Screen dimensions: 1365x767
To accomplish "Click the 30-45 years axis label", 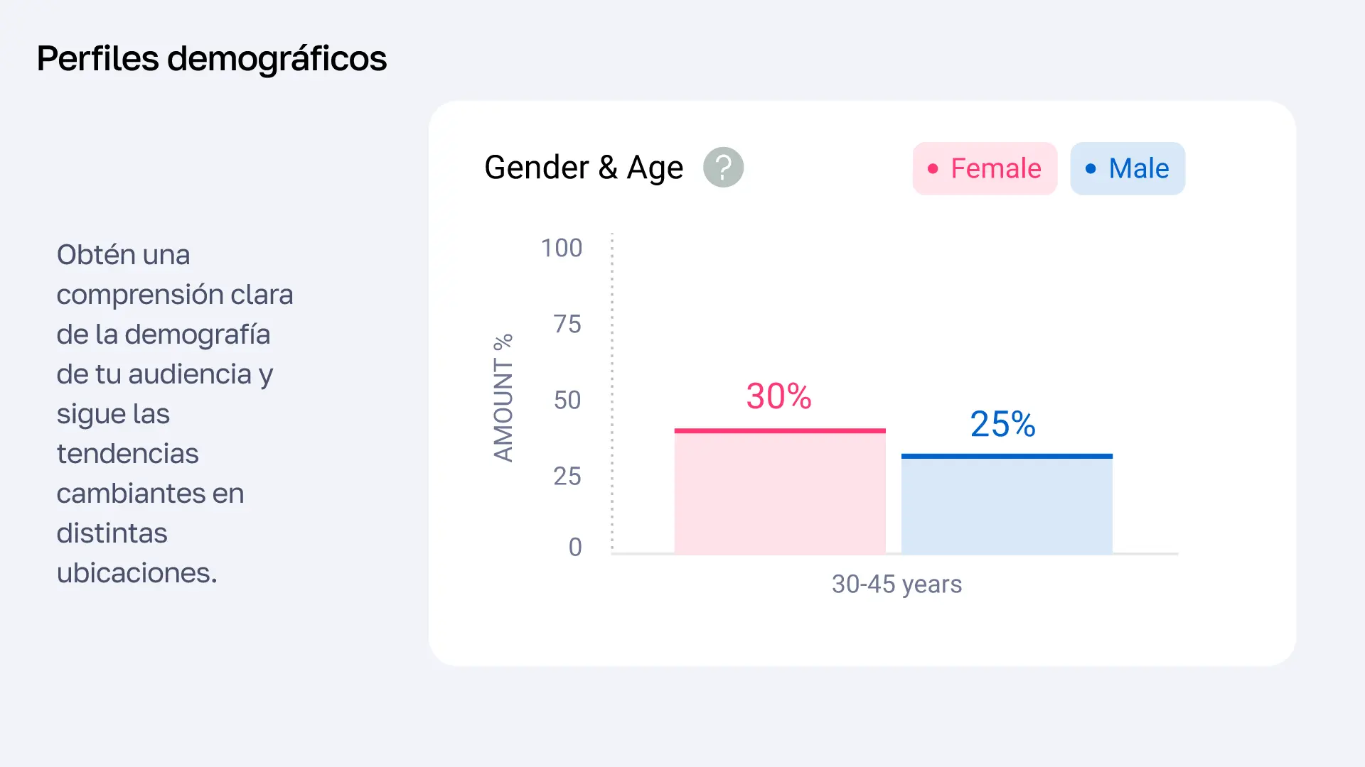I will coord(896,584).
